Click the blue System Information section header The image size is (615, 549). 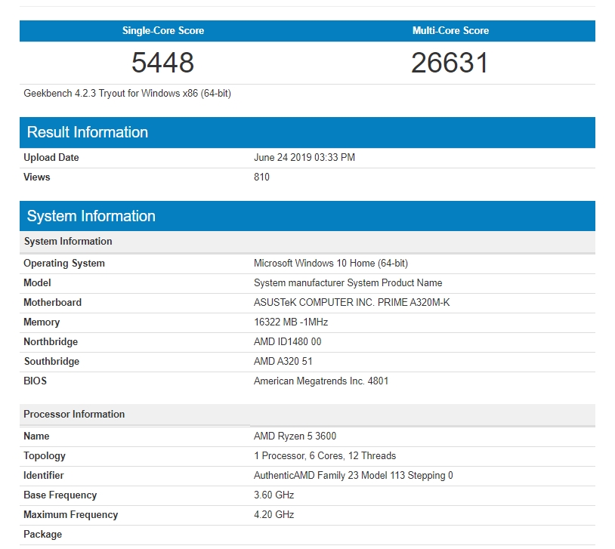pos(91,216)
